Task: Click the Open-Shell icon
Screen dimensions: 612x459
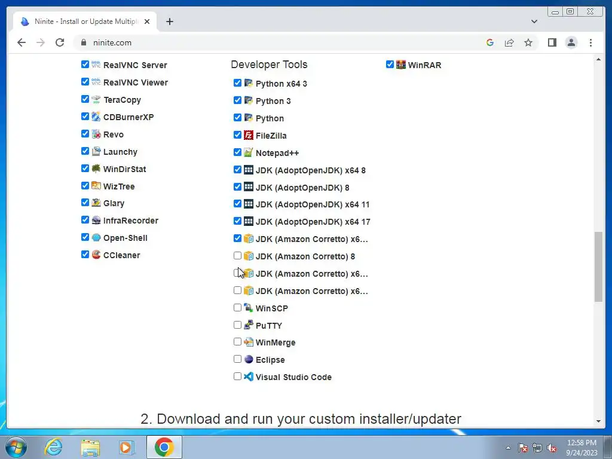Action: [x=96, y=237]
